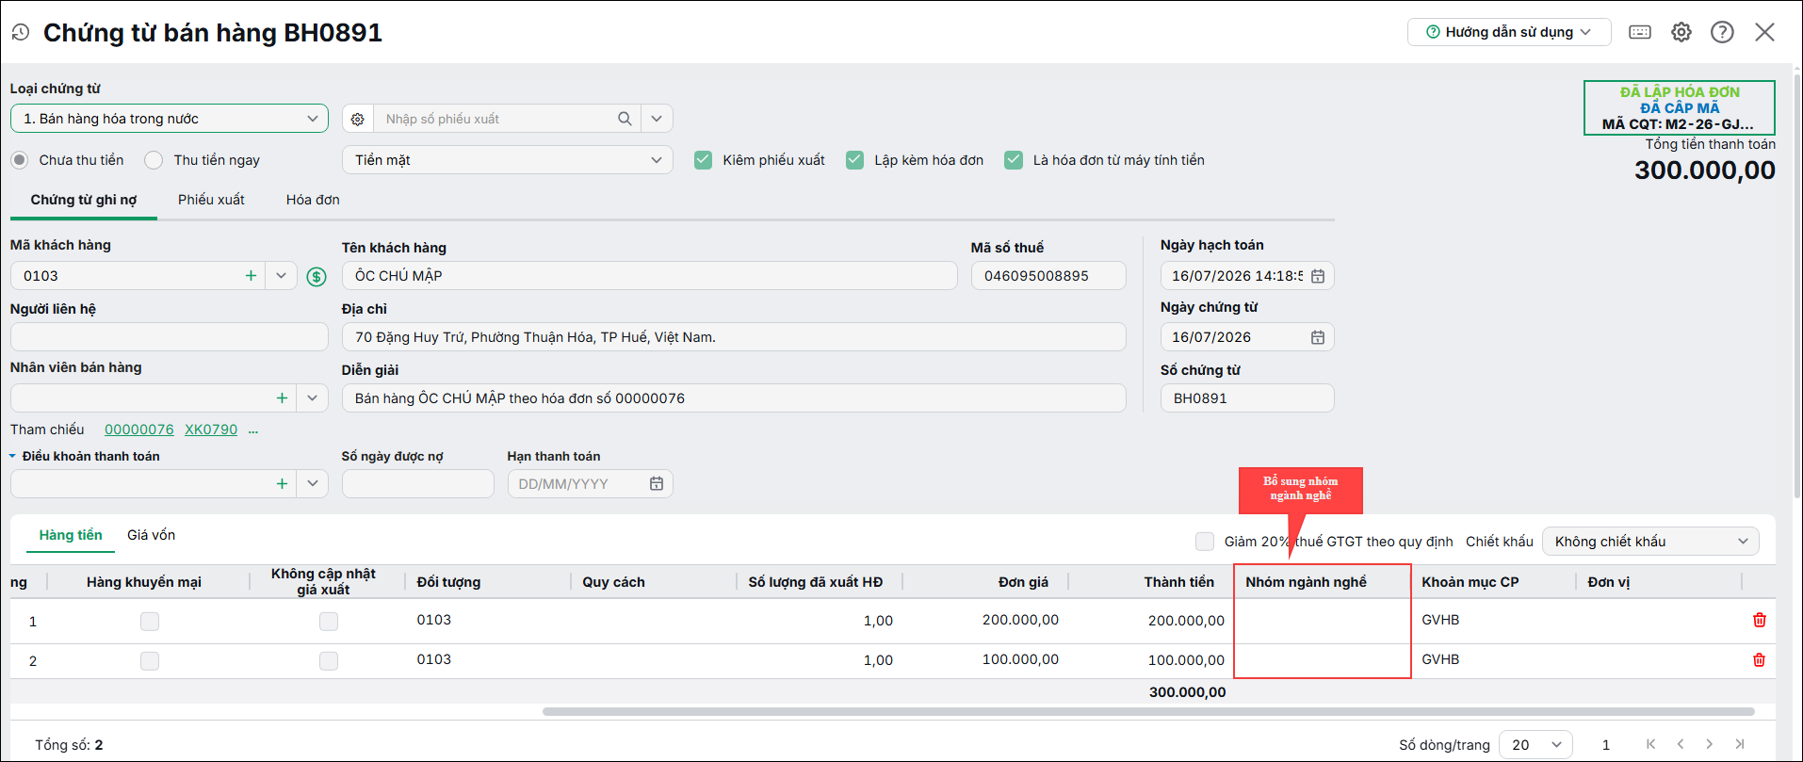Switch to the Giá vốn tab
This screenshot has height=762, width=1803.
click(152, 535)
